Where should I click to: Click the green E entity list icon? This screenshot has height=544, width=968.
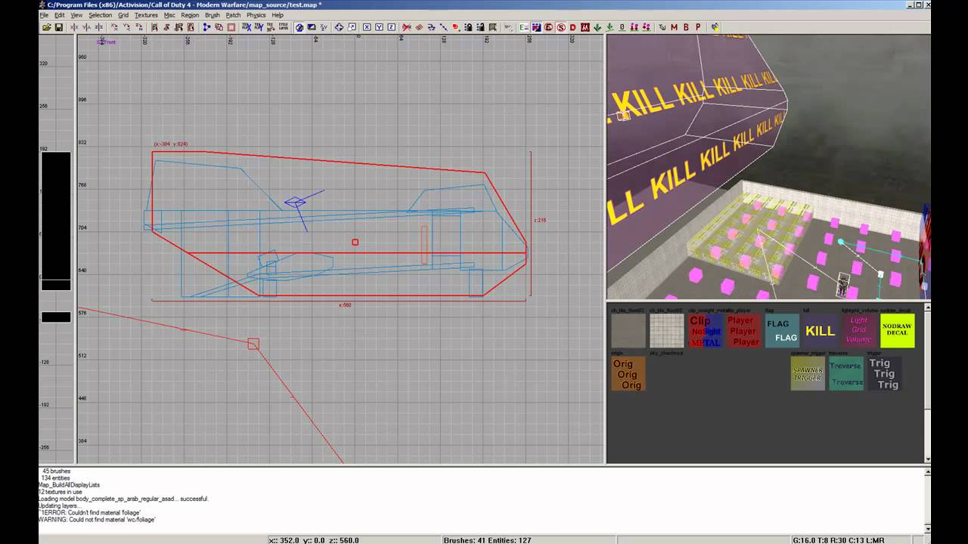click(524, 27)
